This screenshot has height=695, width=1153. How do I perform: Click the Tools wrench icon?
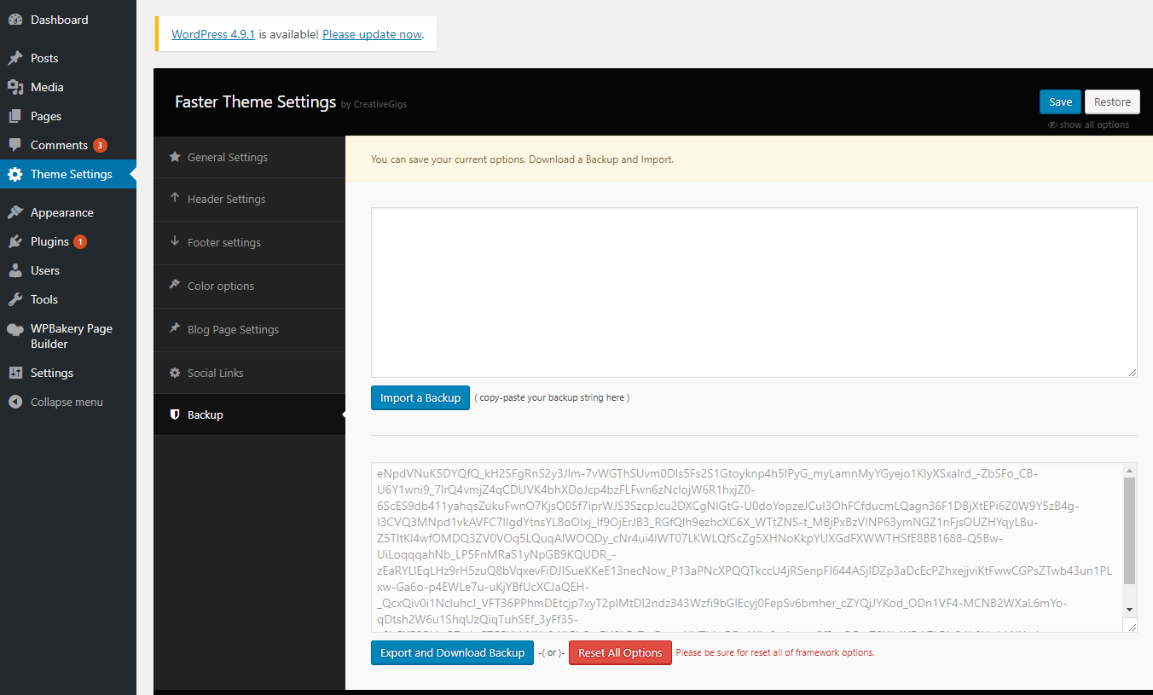point(15,299)
